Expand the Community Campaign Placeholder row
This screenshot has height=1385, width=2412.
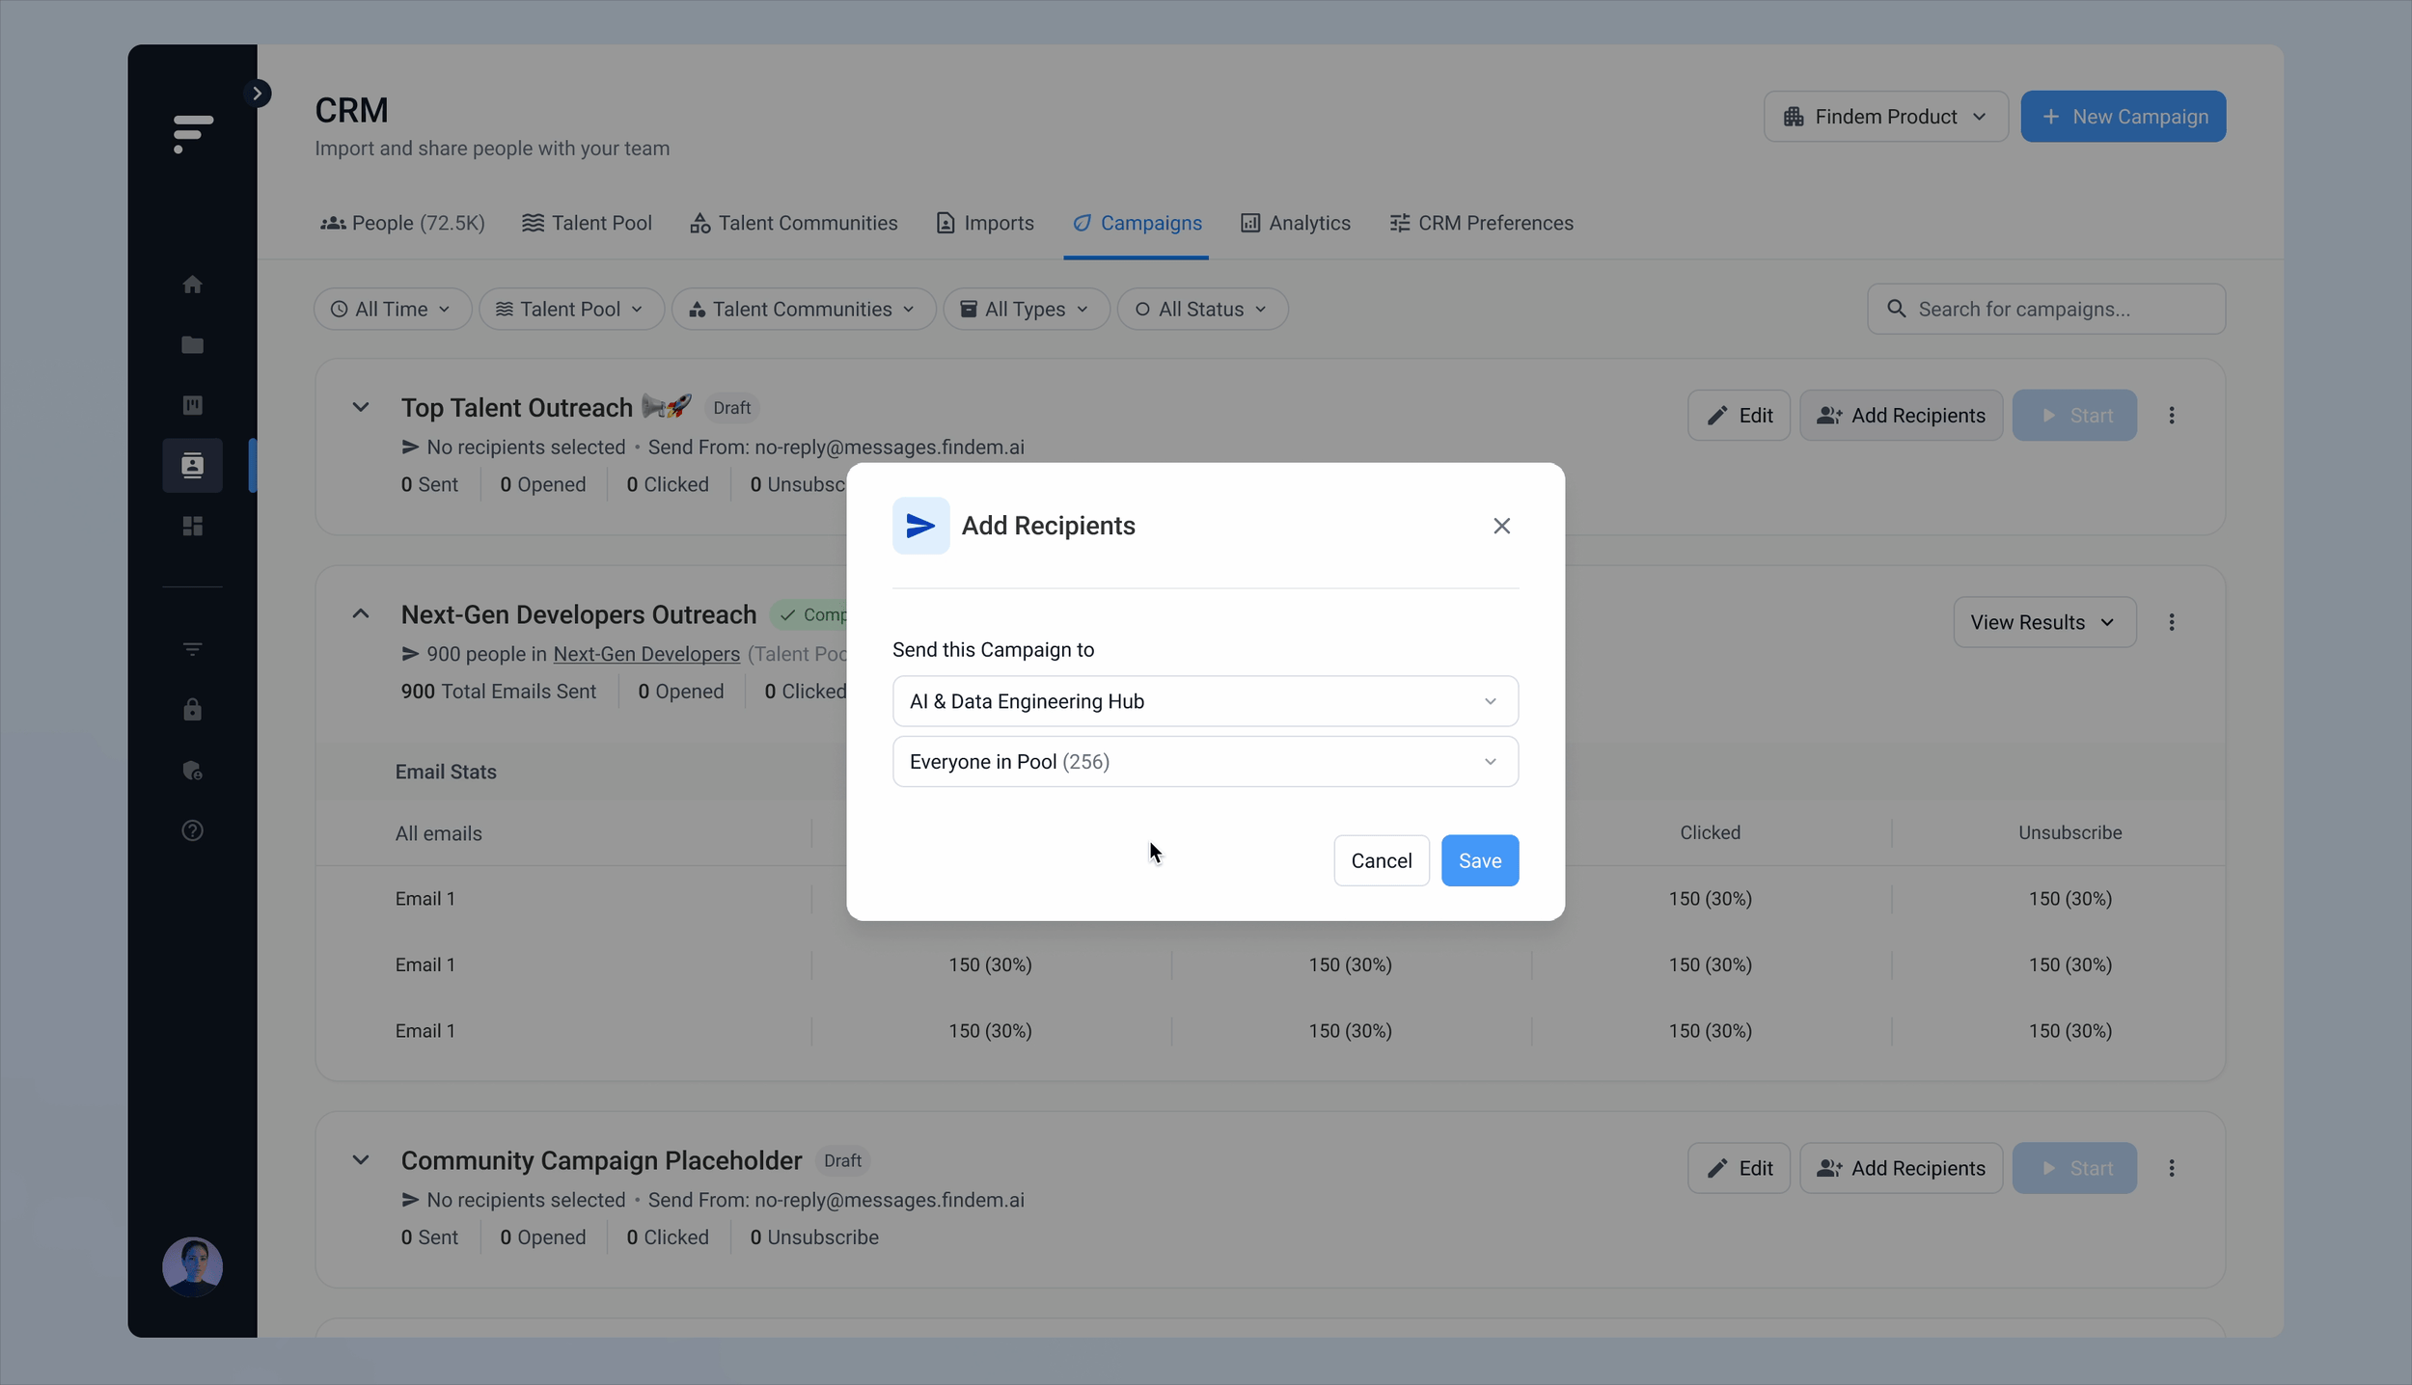[360, 1160]
